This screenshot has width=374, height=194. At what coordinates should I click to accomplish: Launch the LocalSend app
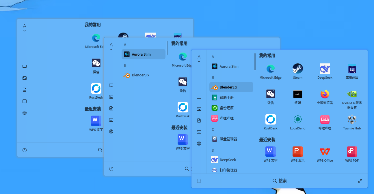coord(297,122)
